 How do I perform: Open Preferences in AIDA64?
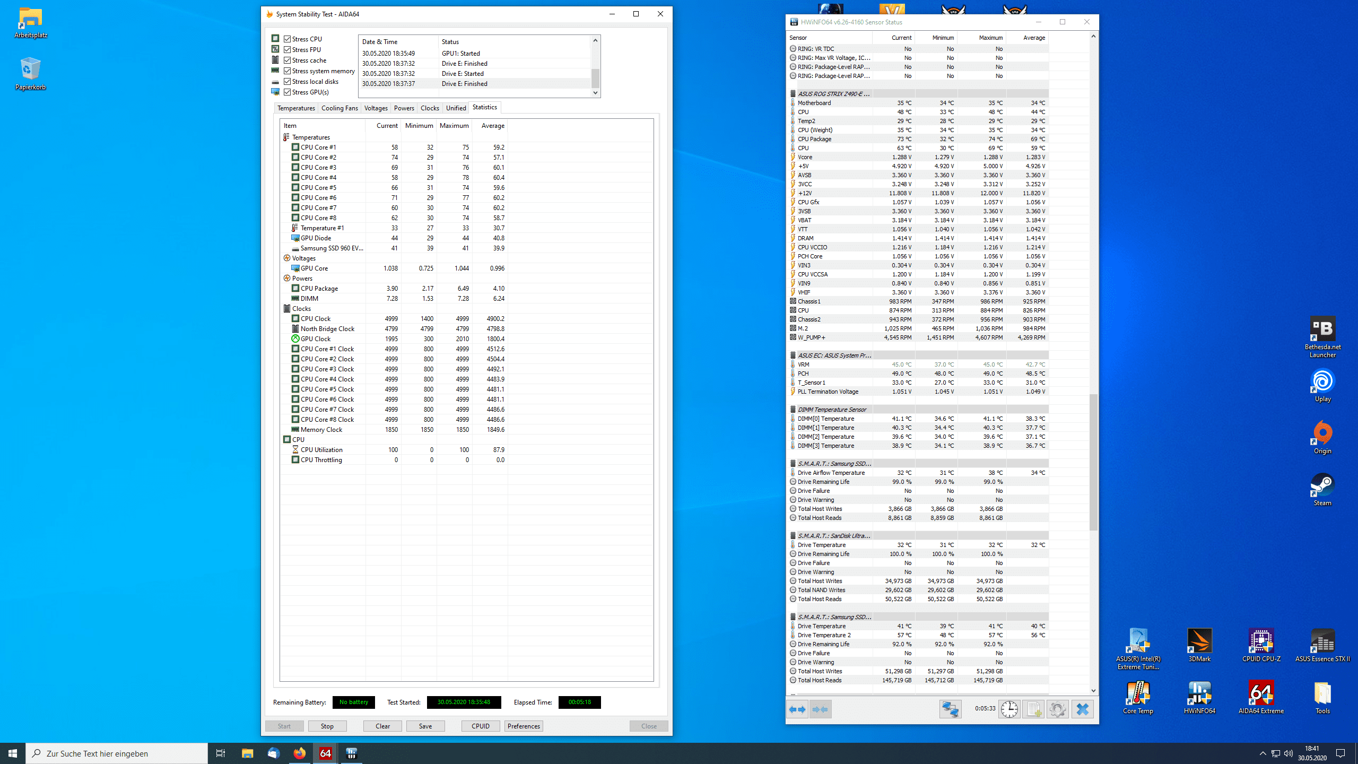click(x=524, y=726)
